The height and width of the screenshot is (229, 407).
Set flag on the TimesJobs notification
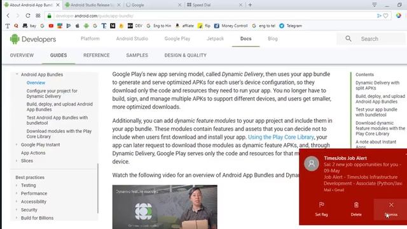(x=321, y=209)
